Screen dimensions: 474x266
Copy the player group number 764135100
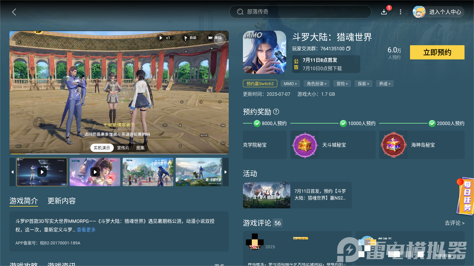click(x=349, y=49)
